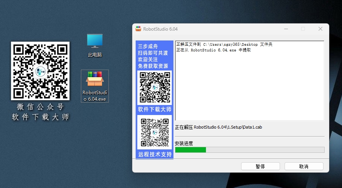Click the lower QR code above 远程技术支持

(155, 132)
